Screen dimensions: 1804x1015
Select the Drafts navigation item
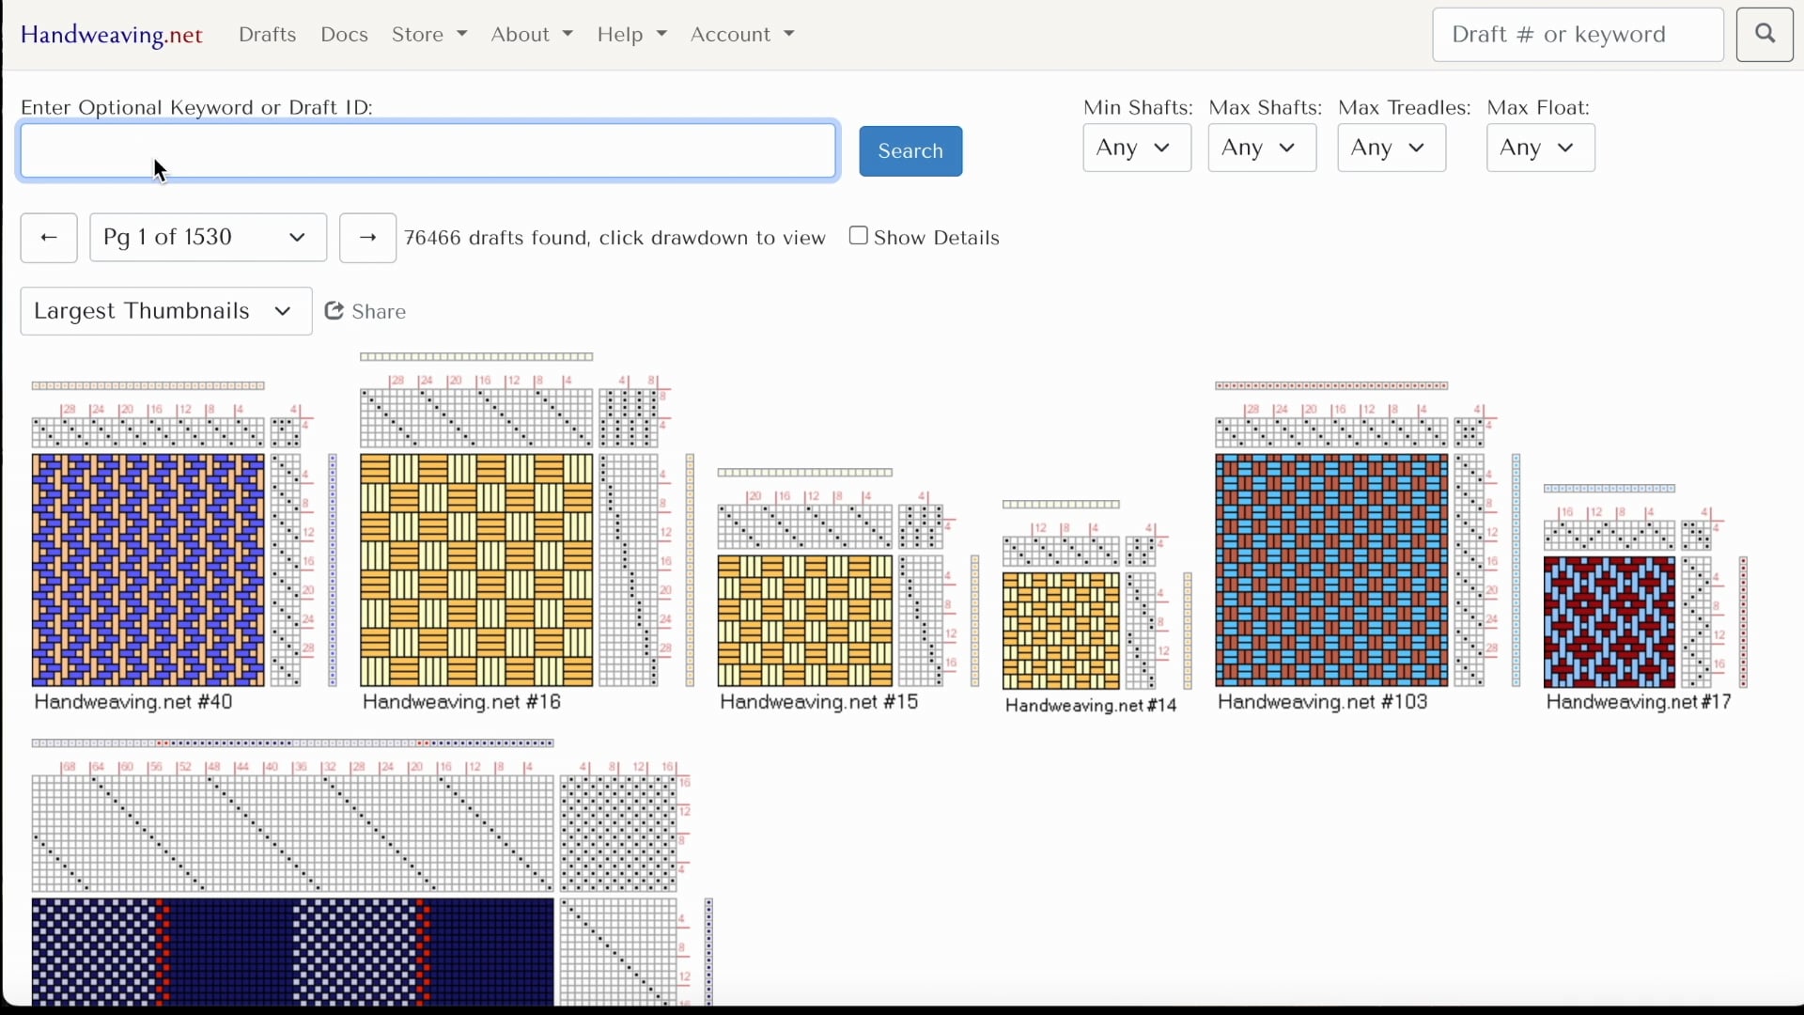point(267,35)
